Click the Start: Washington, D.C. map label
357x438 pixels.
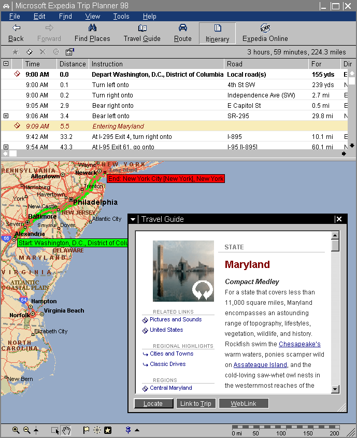point(73,243)
